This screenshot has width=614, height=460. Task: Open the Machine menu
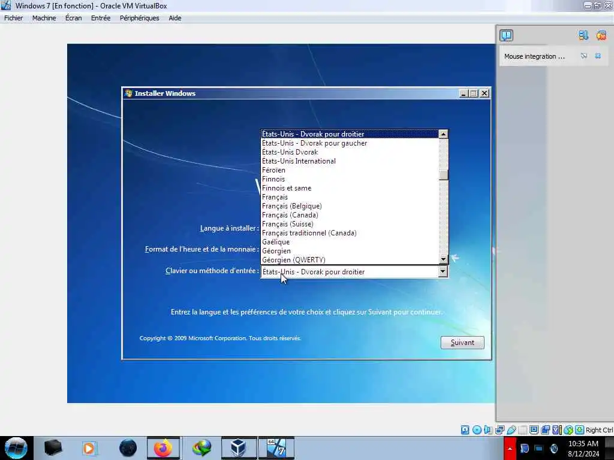(x=44, y=18)
